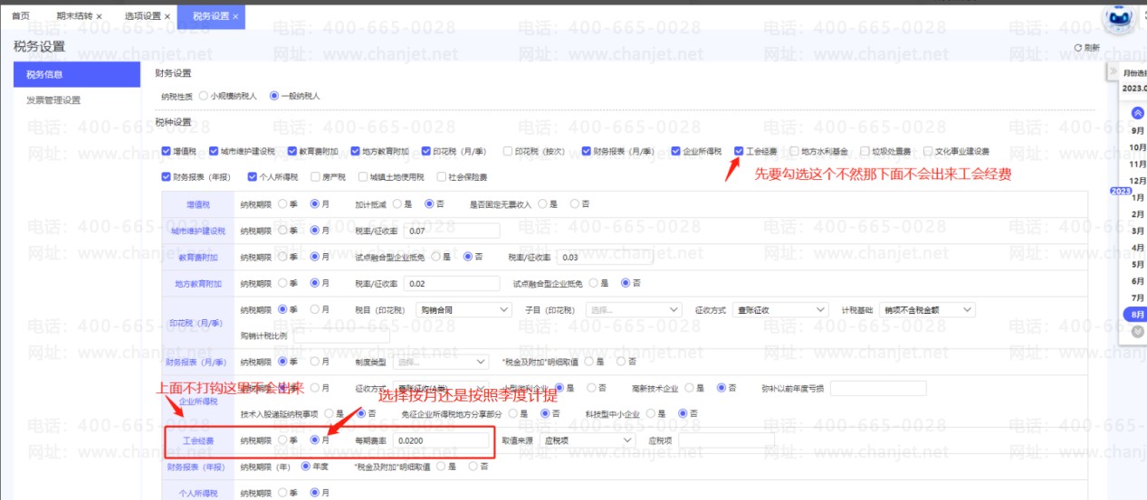Select the 税务设置 tab
1147x500 pixels.
[x=210, y=16]
